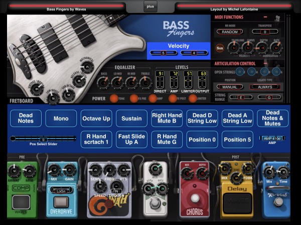Adjust the Mechanical knob on the bass body
Viewport: 301px width, 225px height.
[87, 66]
